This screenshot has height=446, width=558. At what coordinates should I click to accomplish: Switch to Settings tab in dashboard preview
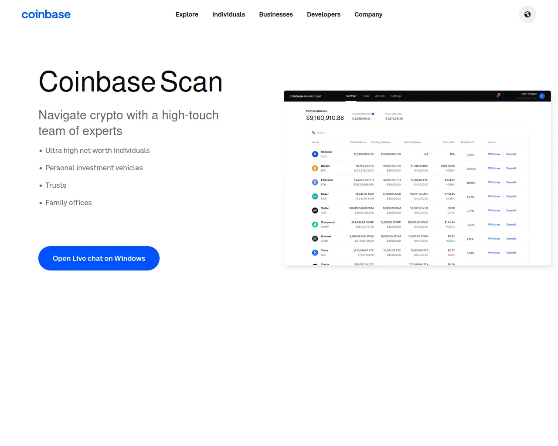pos(396,96)
